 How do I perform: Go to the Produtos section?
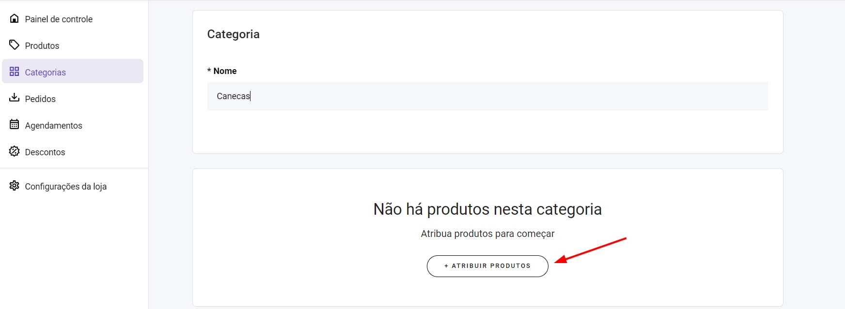(x=42, y=46)
